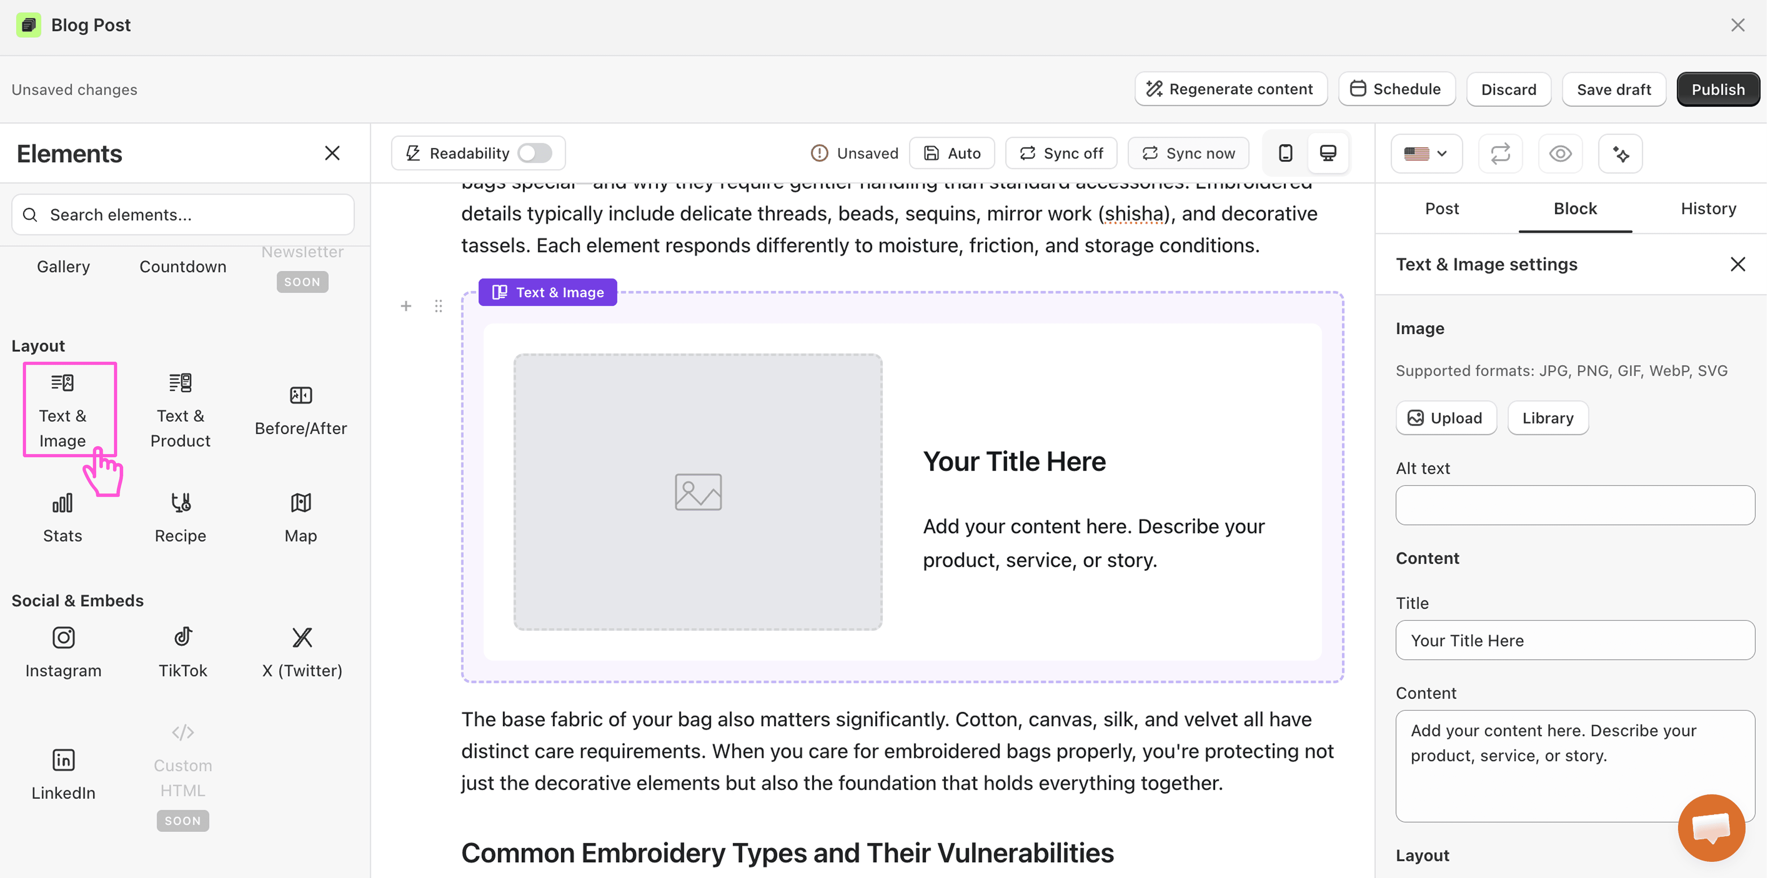The width and height of the screenshot is (1767, 878).
Task: Click the Title input field
Action: point(1575,640)
